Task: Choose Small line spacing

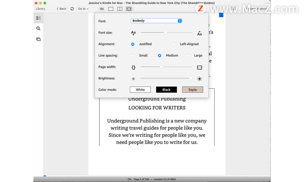Action: (133, 56)
